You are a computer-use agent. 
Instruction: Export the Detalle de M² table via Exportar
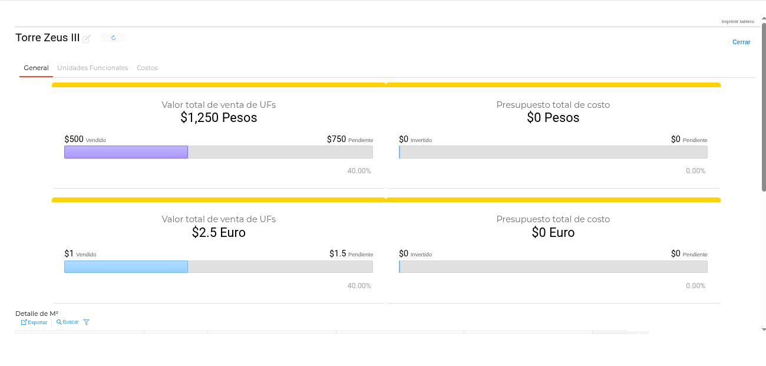tap(34, 322)
